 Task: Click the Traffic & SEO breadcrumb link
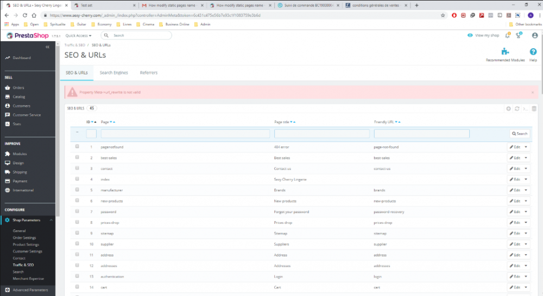point(74,45)
